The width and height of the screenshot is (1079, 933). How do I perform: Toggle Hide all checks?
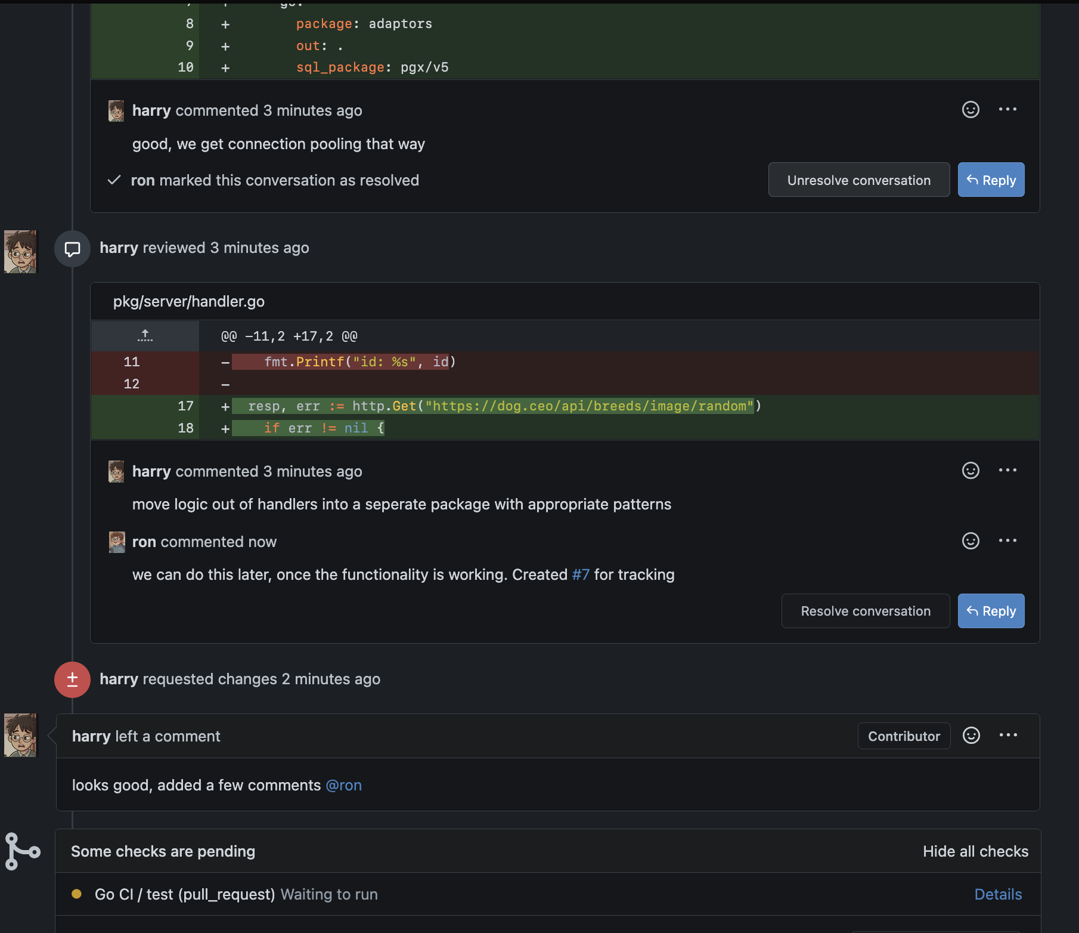point(975,851)
